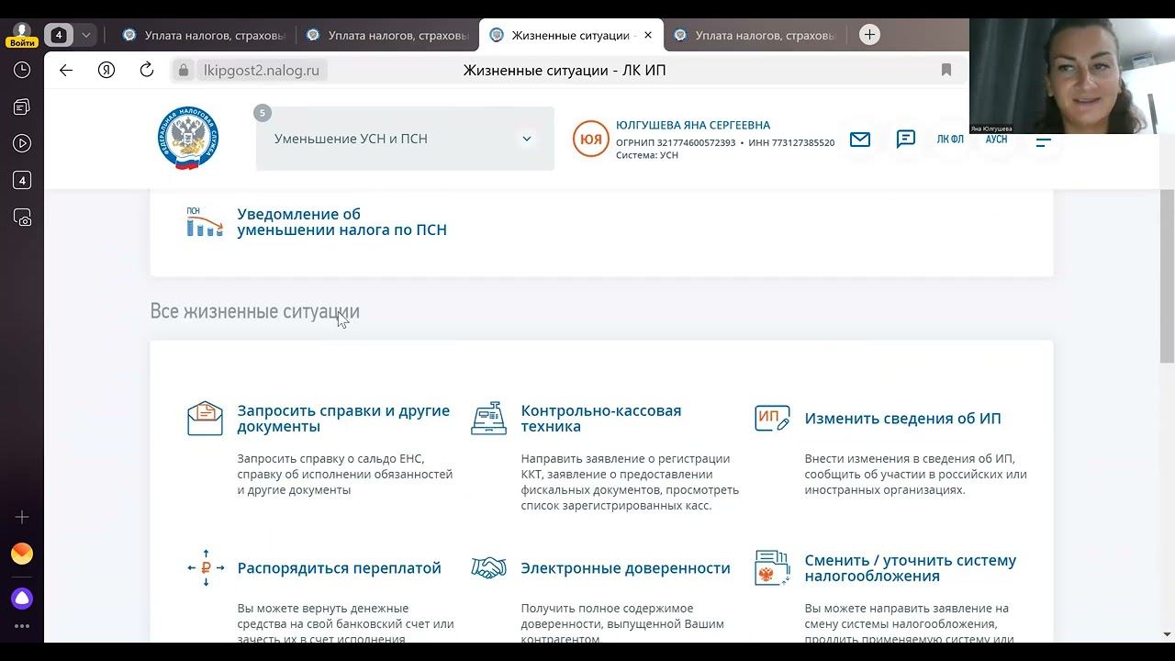Open the screenshot tool in the sidebar
Image resolution: width=1175 pixels, height=661 pixels.
coord(22,218)
